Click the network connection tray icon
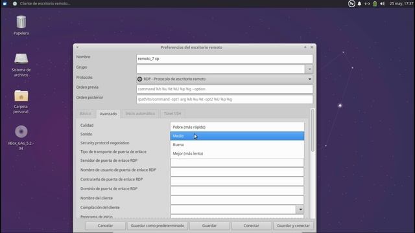Image resolution: width=415 pixels, height=233 pixels. click(x=367, y=4)
